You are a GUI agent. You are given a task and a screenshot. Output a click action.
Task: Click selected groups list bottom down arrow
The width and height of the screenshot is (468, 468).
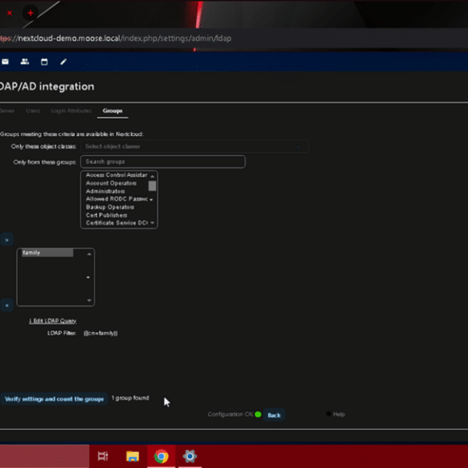[89, 300]
